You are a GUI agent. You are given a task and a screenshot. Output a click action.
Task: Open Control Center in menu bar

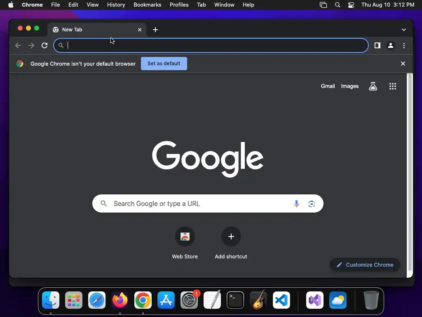tap(351, 5)
